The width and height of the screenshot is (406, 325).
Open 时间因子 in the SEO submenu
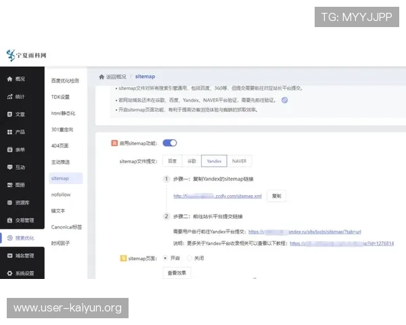[x=60, y=243]
